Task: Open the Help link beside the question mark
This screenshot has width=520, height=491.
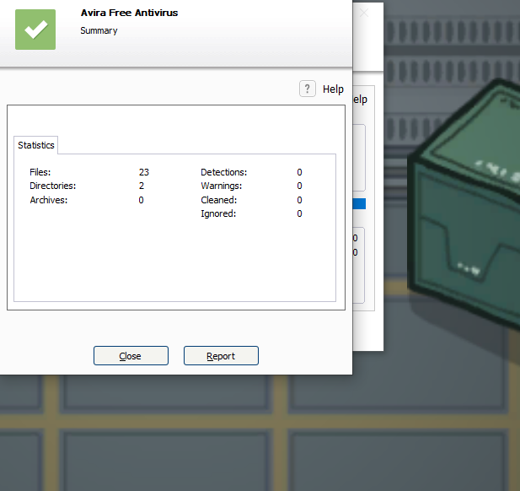Action: pos(333,89)
